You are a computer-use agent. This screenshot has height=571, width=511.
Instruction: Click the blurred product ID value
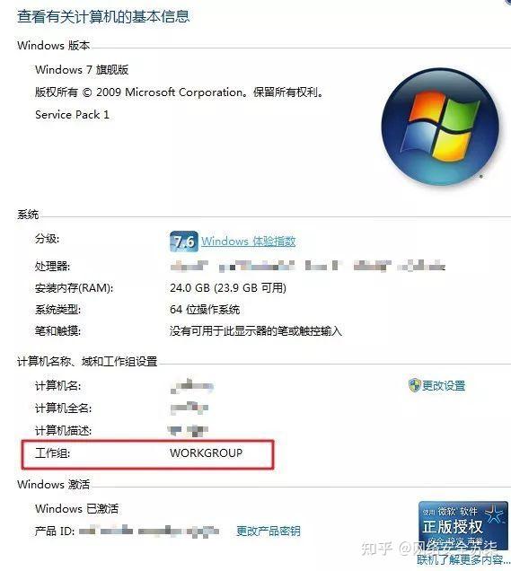149,531
